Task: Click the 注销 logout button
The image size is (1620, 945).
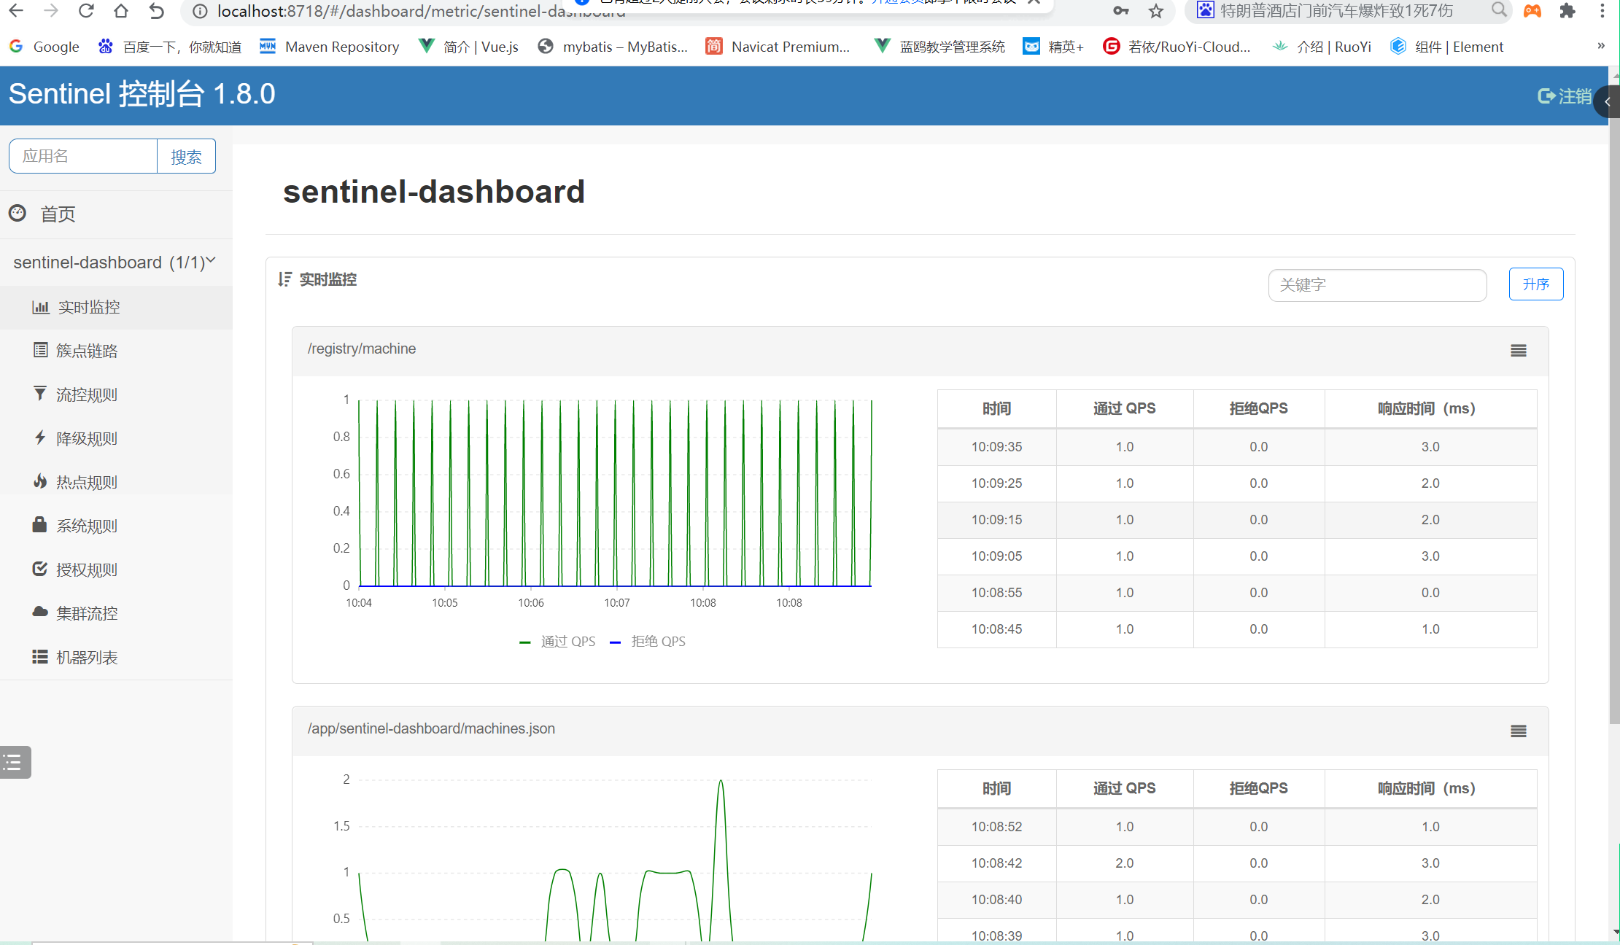Action: pos(1564,96)
